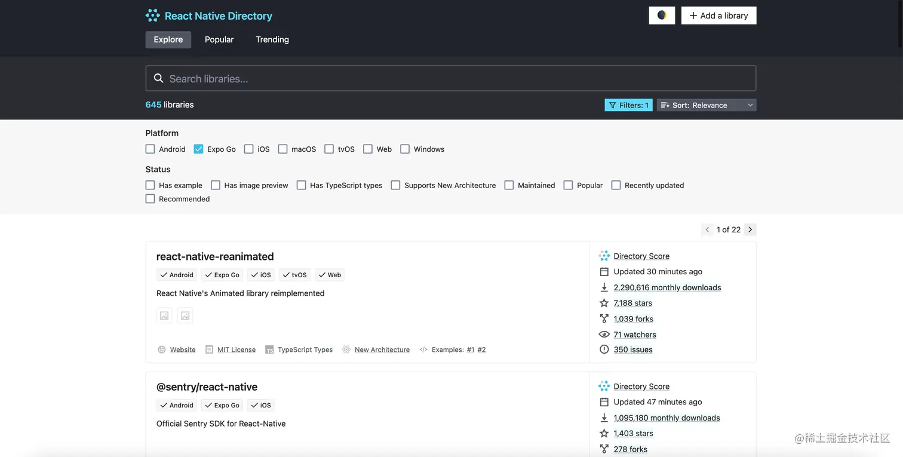The width and height of the screenshot is (903, 457).
Task: Select the Web platform checkbox
Action: click(x=368, y=149)
